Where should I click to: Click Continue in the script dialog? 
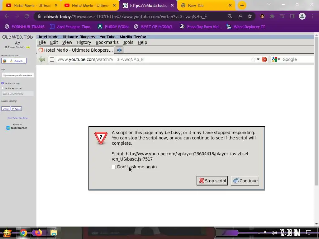(x=245, y=181)
